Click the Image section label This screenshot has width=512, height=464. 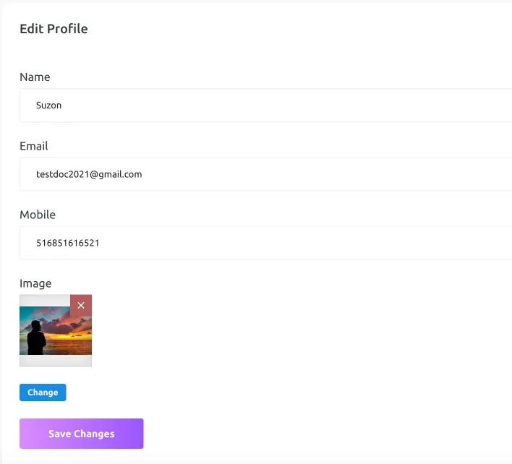pos(35,283)
